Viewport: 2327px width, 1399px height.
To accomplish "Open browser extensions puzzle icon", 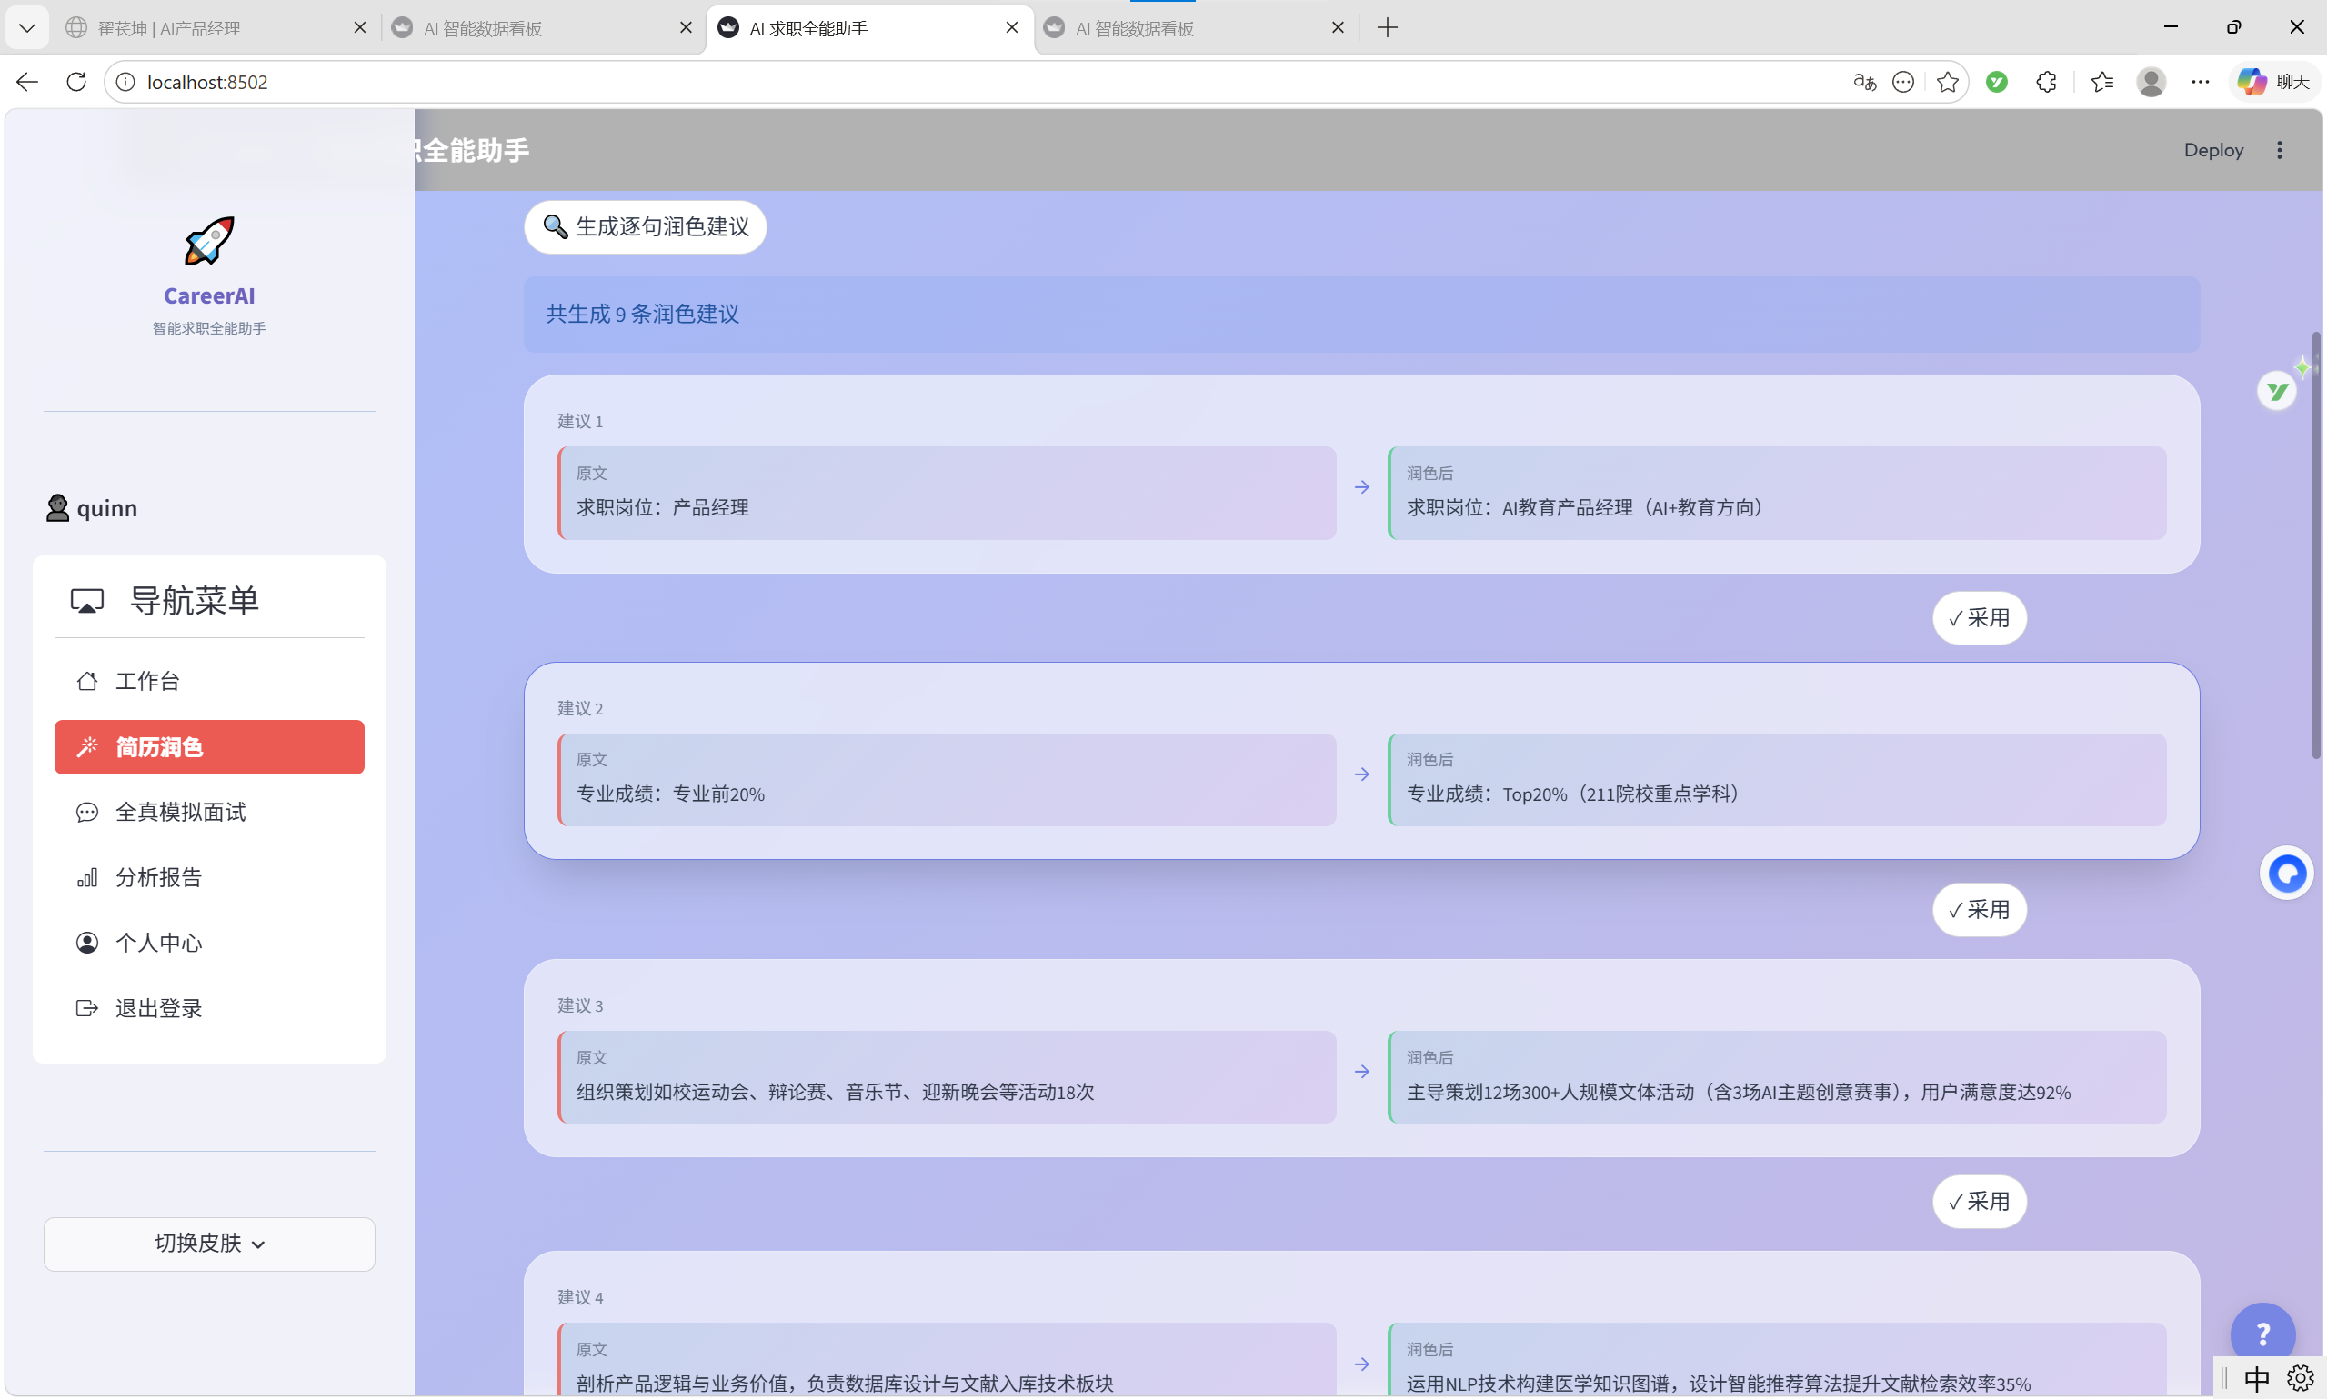I will click(2046, 82).
